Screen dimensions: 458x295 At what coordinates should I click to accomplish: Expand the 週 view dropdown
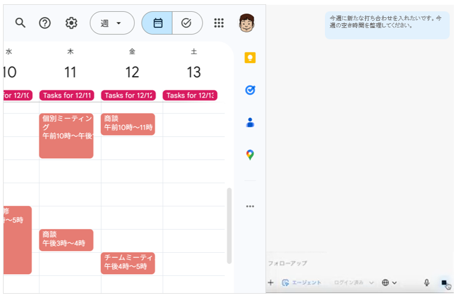pos(112,23)
